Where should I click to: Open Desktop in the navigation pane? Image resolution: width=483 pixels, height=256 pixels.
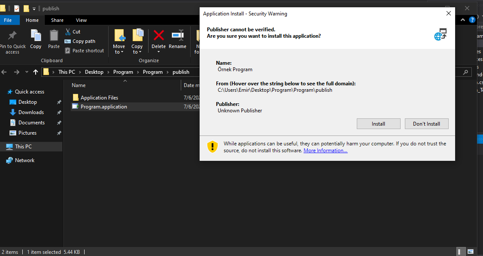point(27,102)
